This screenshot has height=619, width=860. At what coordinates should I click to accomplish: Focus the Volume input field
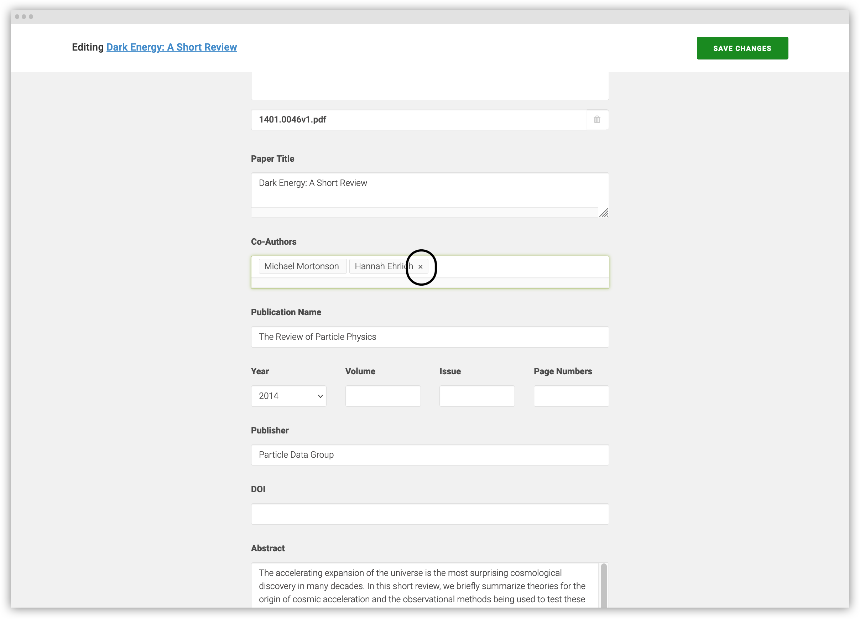coord(382,396)
